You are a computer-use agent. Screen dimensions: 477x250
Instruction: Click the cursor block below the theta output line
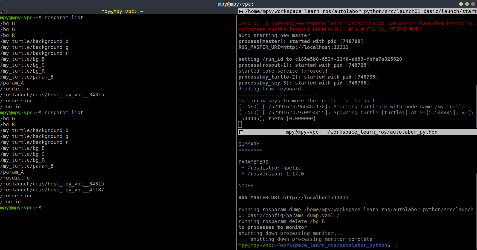tap(240, 124)
